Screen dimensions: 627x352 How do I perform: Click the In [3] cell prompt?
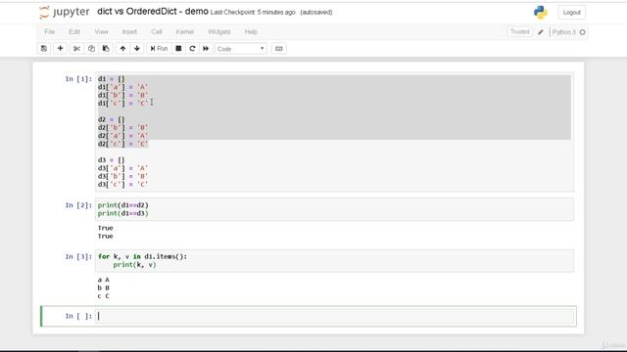click(78, 256)
